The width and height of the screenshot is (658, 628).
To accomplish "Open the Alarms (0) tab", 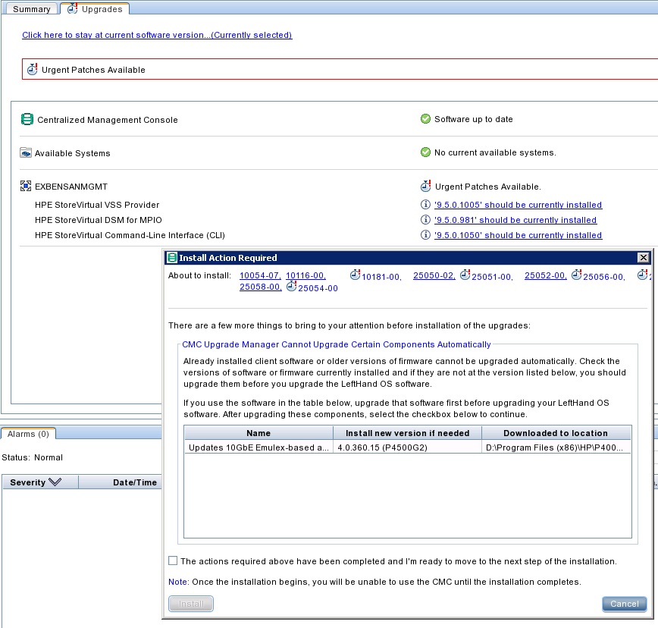I will (28, 434).
